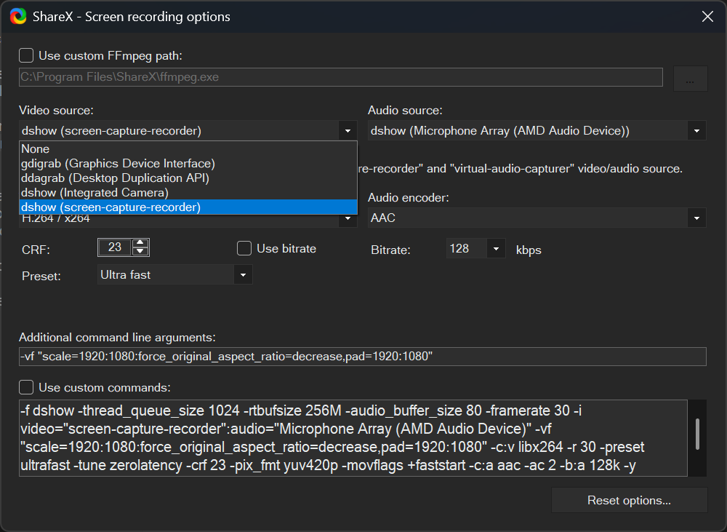Open the Preset Ultra fast dropdown

243,275
